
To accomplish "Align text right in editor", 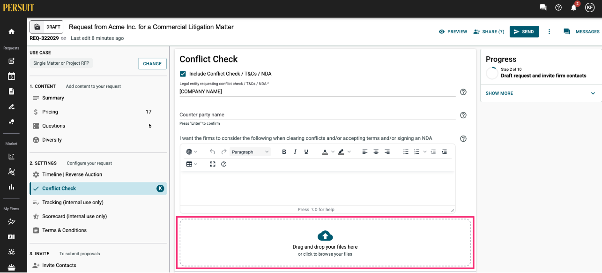I will coord(387,152).
